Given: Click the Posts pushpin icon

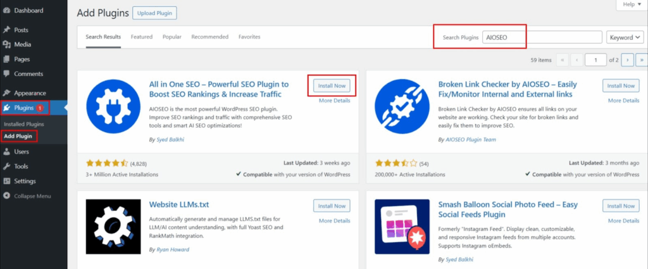Looking at the screenshot, I should tap(6, 30).
